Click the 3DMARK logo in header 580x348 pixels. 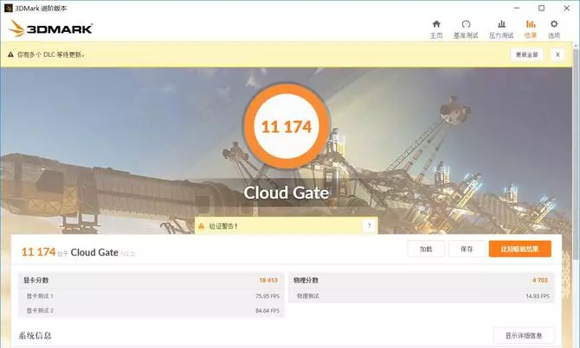[x=50, y=28]
